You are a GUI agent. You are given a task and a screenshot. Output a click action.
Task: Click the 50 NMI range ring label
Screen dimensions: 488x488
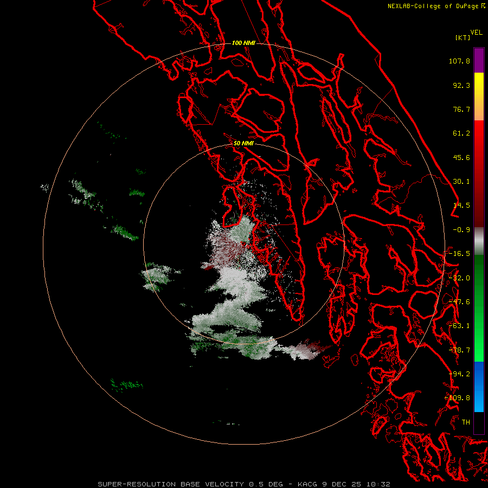(243, 144)
